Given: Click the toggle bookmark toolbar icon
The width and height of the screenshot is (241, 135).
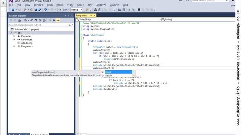Looking at the screenshot, I should (139, 10).
